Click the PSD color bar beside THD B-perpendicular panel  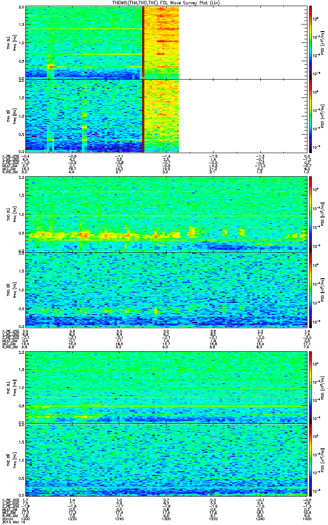(x=311, y=214)
